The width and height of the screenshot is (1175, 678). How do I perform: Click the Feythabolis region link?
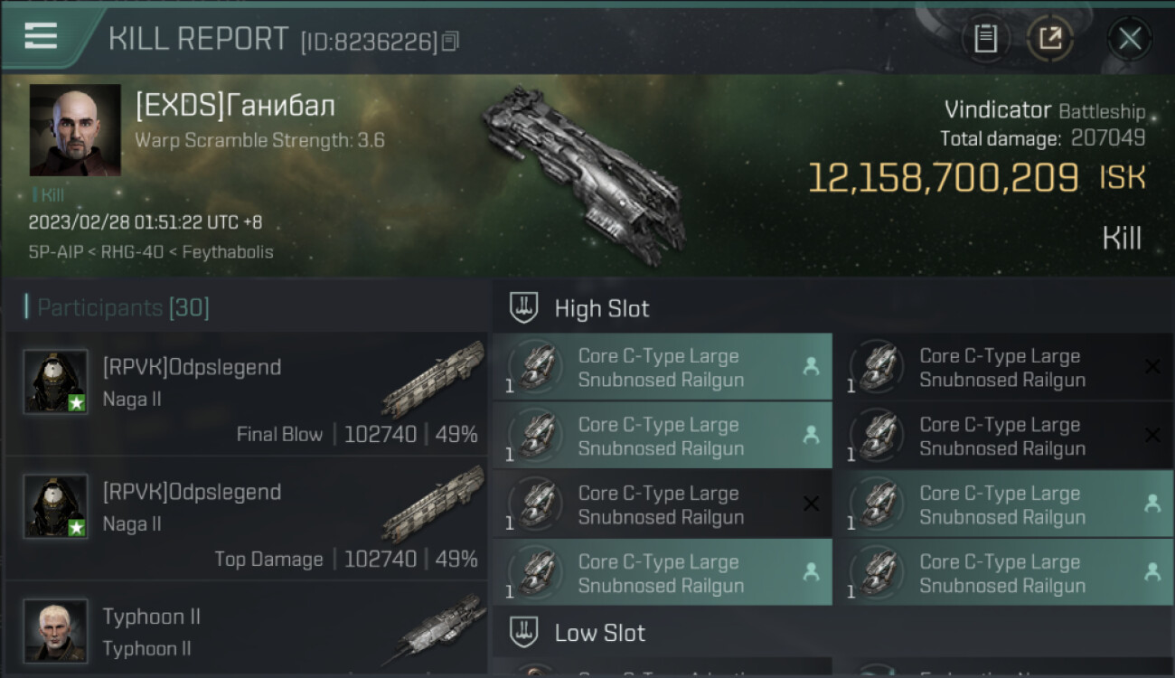click(x=228, y=252)
